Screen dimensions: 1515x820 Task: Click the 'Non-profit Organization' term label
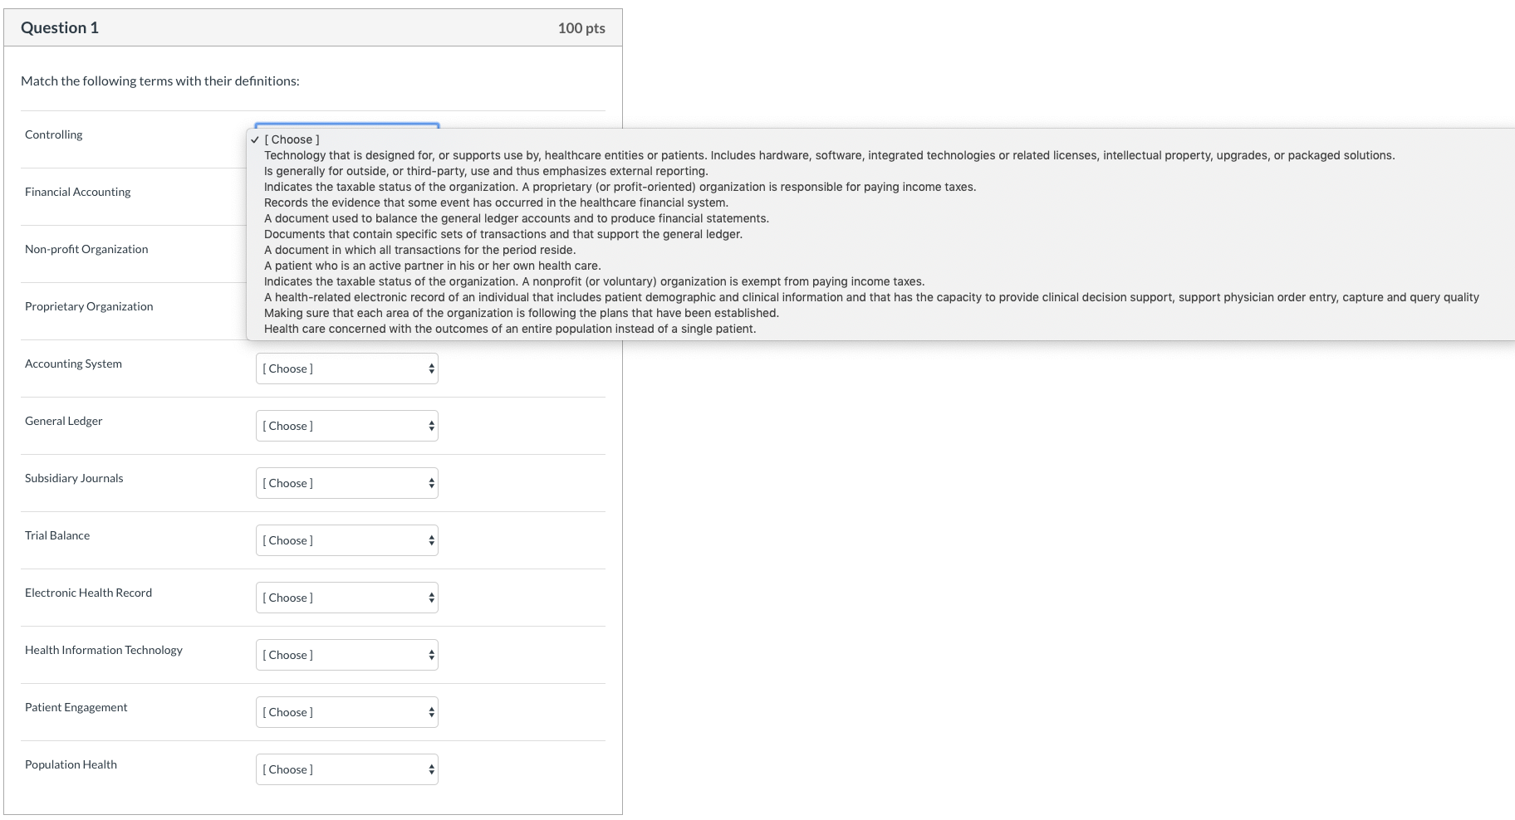coord(86,249)
